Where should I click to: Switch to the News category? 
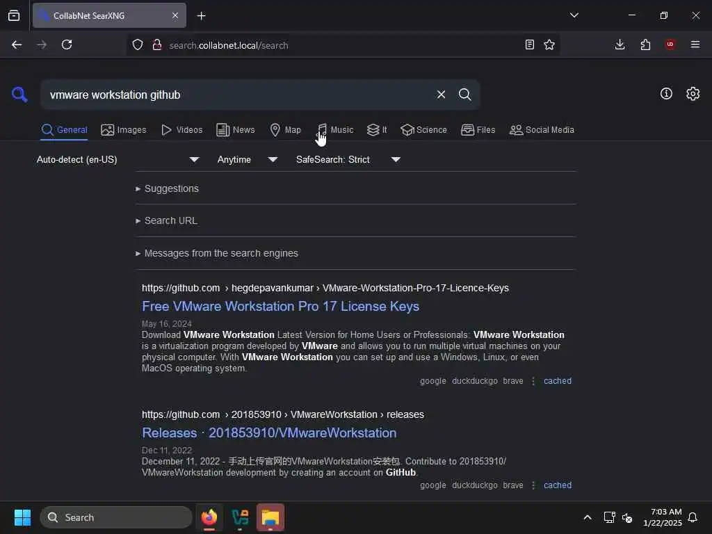(236, 130)
